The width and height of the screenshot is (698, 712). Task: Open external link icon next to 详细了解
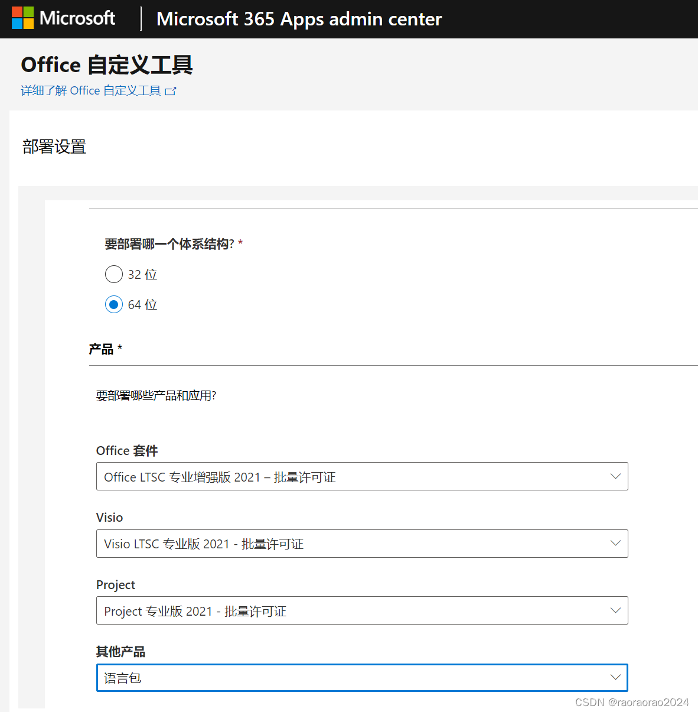(171, 91)
